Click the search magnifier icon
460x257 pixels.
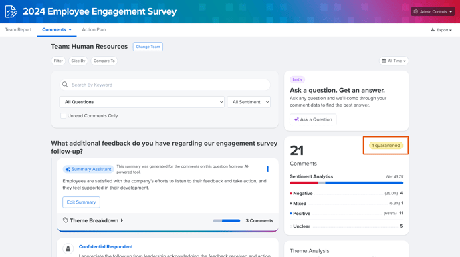pyautogui.click(x=65, y=85)
